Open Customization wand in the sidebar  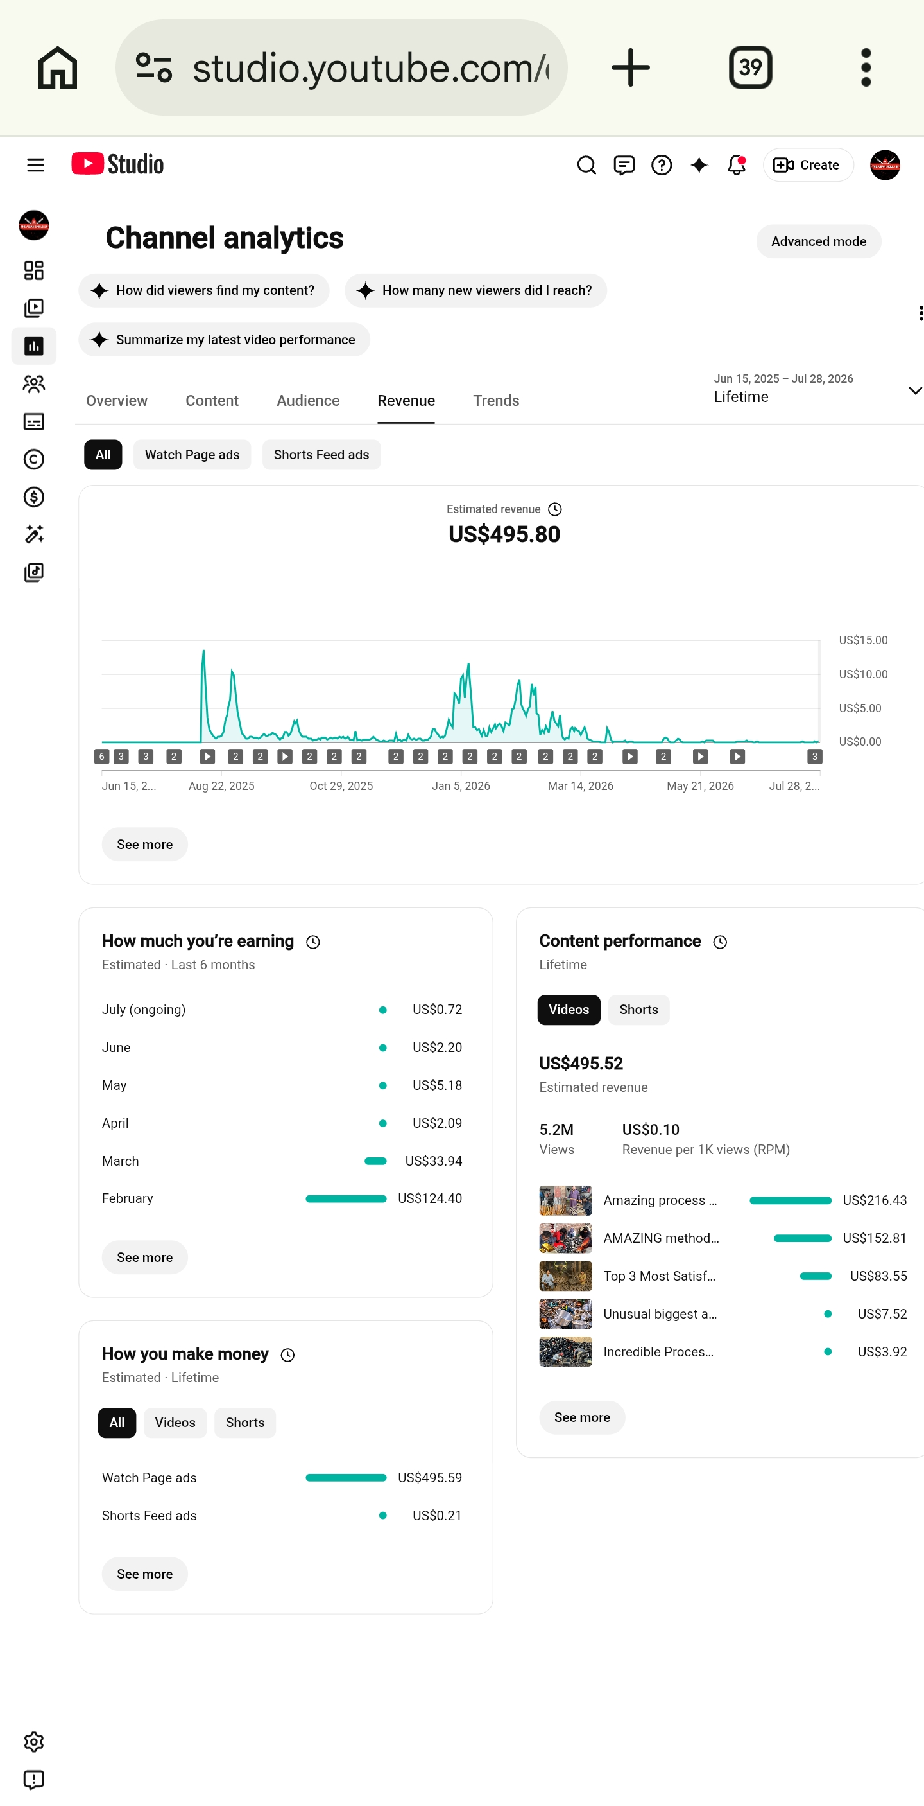tap(33, 535)
